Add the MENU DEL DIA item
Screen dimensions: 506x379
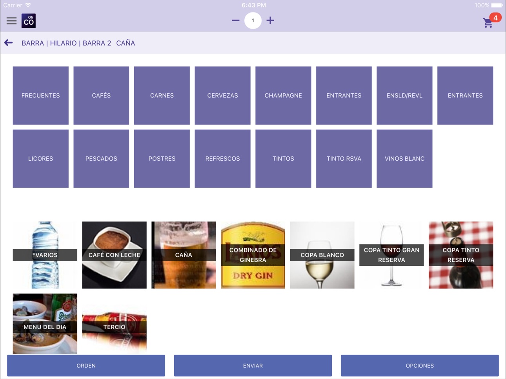coord(45,324)
